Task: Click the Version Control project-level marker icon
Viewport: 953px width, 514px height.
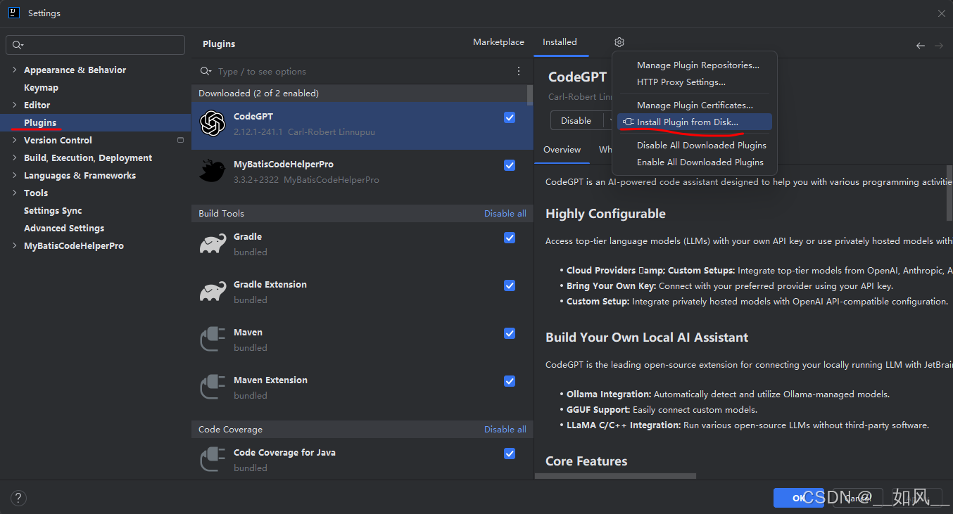Action: [x=180, y=140]
